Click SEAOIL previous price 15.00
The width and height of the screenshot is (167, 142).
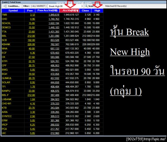pos(32,23)
